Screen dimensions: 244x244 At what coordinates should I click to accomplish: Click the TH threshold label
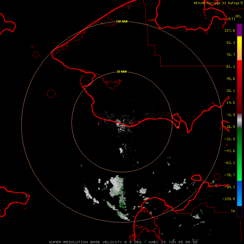233,211
